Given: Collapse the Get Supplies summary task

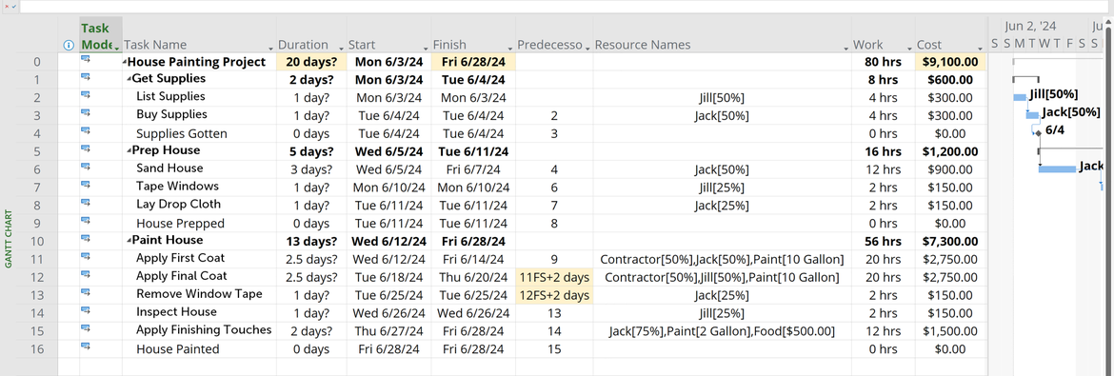Looking at the screenshot, I should coord(129,79).
